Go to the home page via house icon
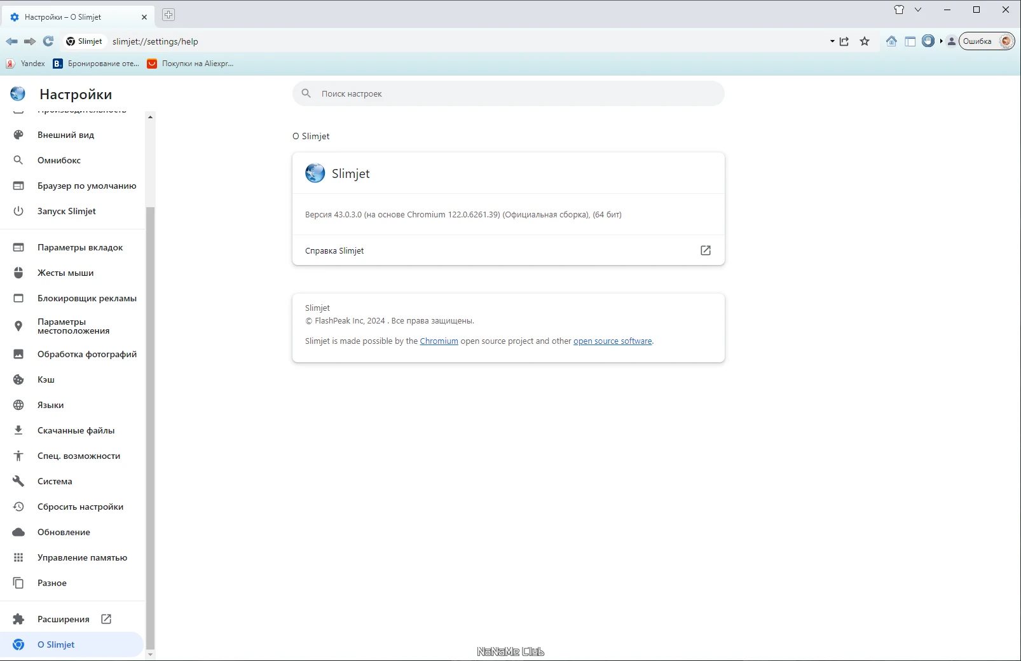Screen dimensions: 1021x661 pos(891,41)
